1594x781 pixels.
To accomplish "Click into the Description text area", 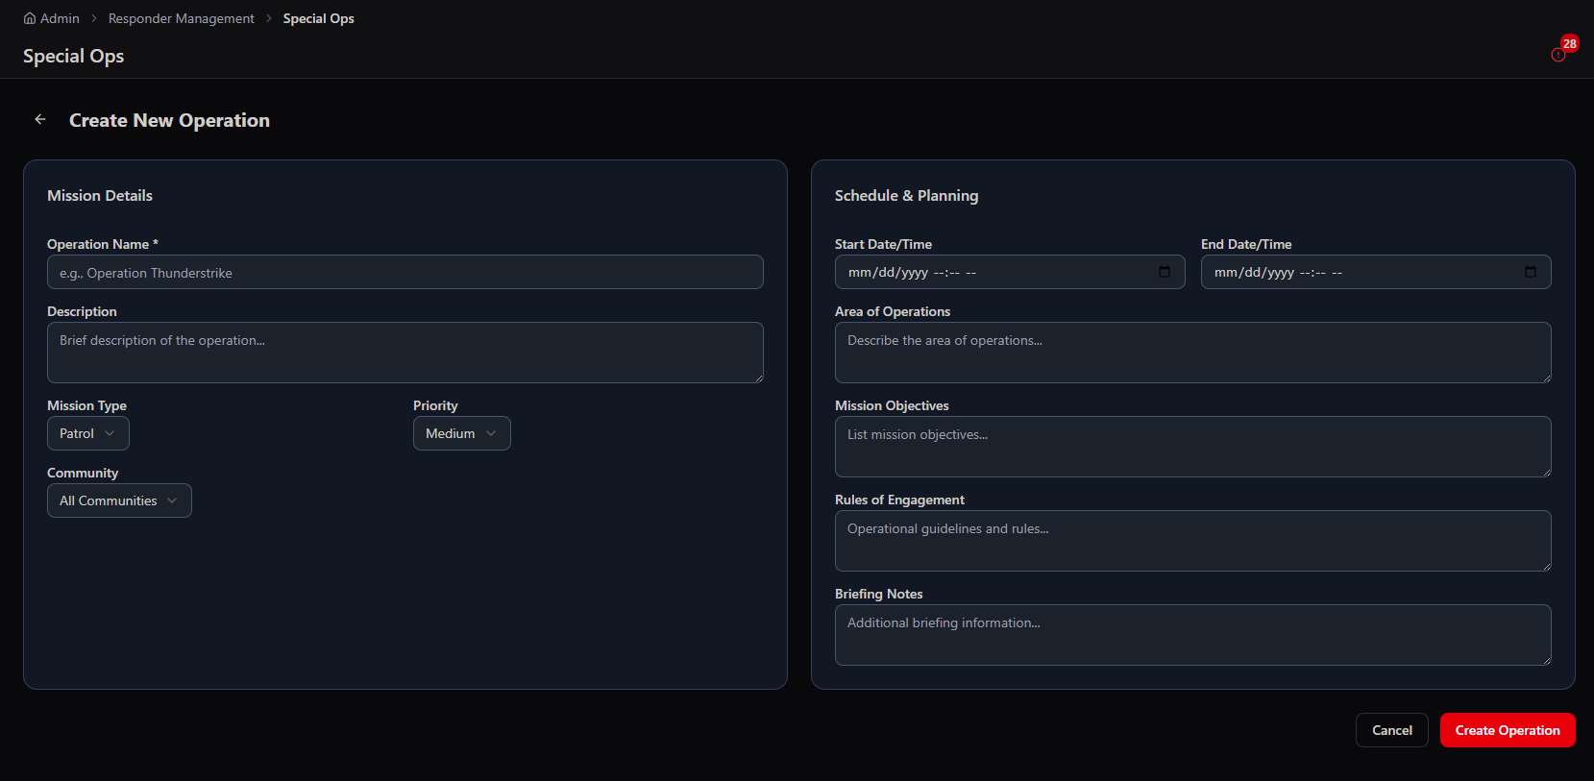I will [x=405, y=353].
